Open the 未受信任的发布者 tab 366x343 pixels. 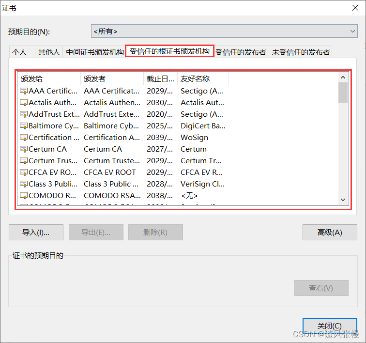(x=301, y=52)
